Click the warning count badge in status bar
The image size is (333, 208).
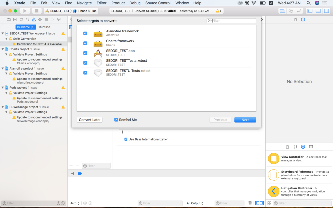(219, 11)
